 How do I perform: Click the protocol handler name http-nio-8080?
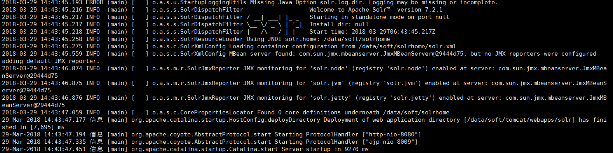(x=392, y=134)
